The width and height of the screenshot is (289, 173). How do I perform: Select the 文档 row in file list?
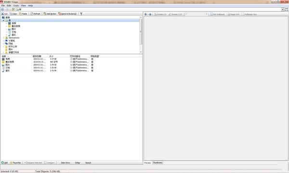pos(50,68)
